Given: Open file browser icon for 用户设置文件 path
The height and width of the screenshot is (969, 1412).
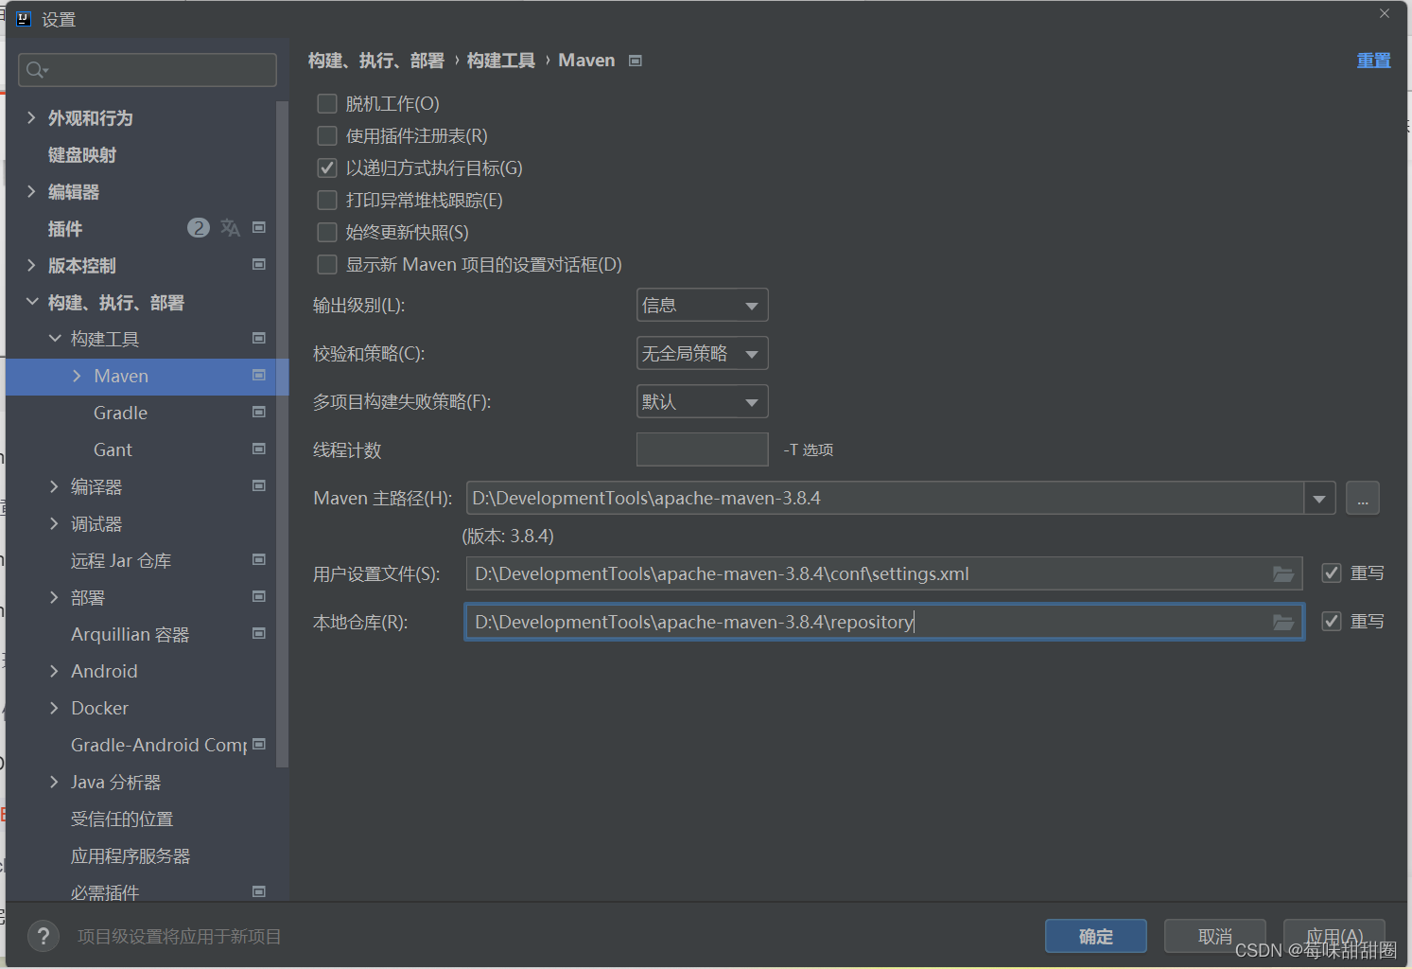Looking at the screenshot, I should pos(1282,573).
